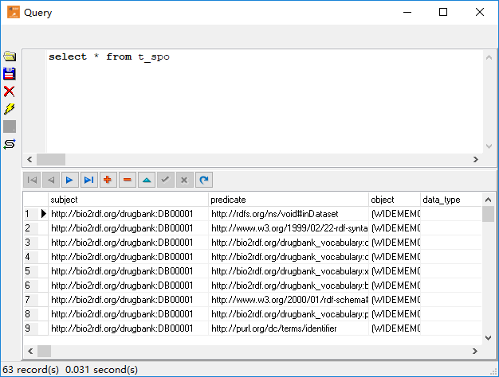Minimize the Query window
Screen dimensions: 499x377
407,13
